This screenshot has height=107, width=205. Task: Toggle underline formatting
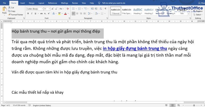pos(35,14)
